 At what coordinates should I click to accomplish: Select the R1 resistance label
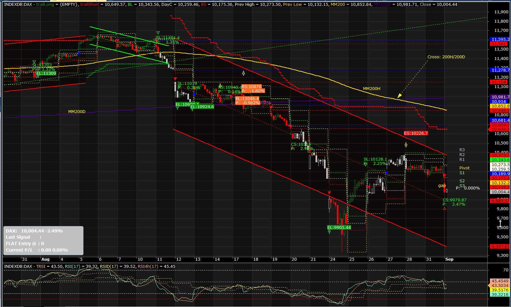click(462, 160)
